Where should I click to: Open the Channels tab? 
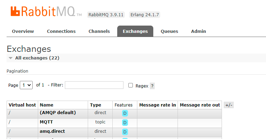click(x=99, y=31)
